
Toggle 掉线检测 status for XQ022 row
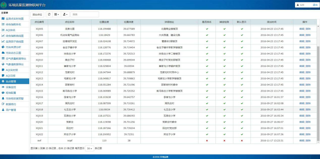(224, 134)
